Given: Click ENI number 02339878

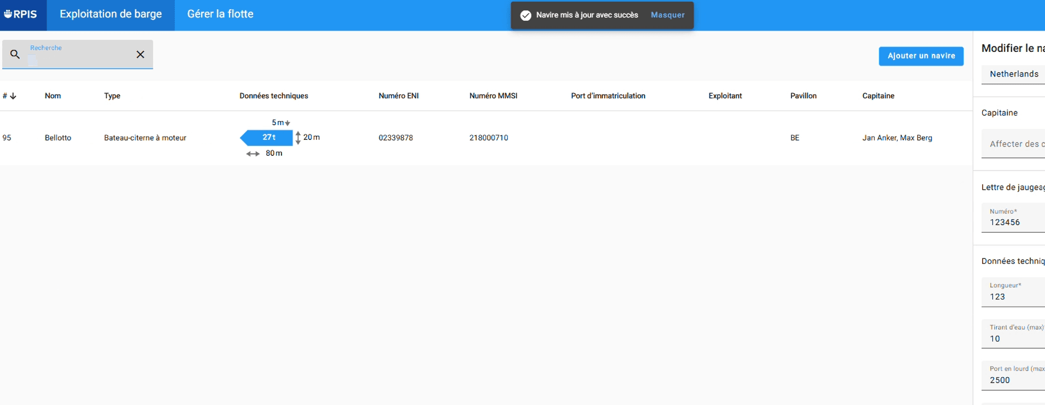Looking at the screenshot, I should (x=396, y=138).
